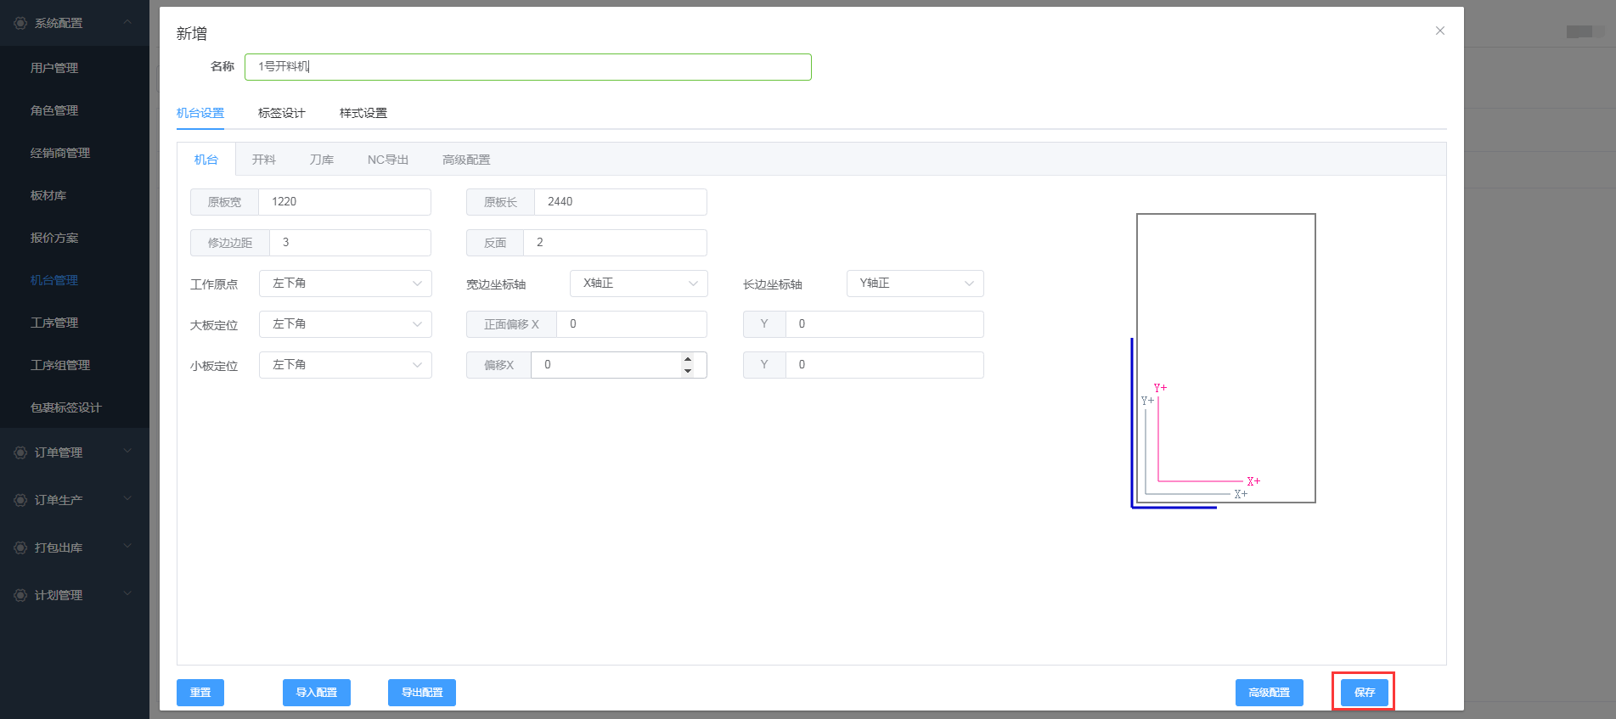Image resolution: width=1616 pixels, height=719 pixels.
Task: Collapse the 系统配置 sidebar menu chevron
Action: pyautogui.click(x=127, y=22)
